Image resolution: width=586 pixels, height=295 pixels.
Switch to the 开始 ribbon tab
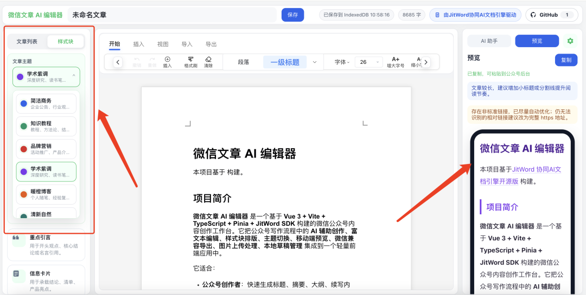(114, 44)
